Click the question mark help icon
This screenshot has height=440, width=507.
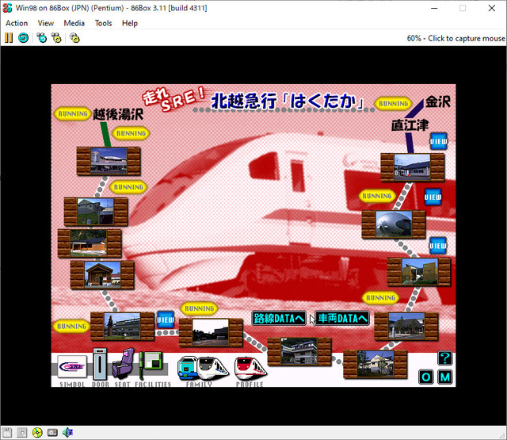[x=445, y=358]
